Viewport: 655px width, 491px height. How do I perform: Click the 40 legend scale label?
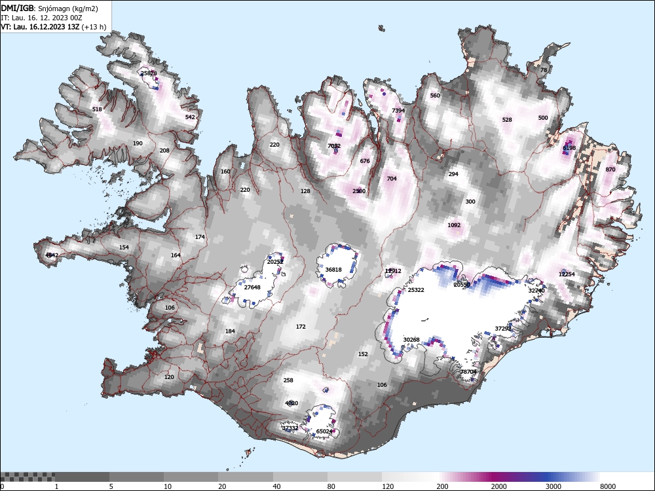276,486
